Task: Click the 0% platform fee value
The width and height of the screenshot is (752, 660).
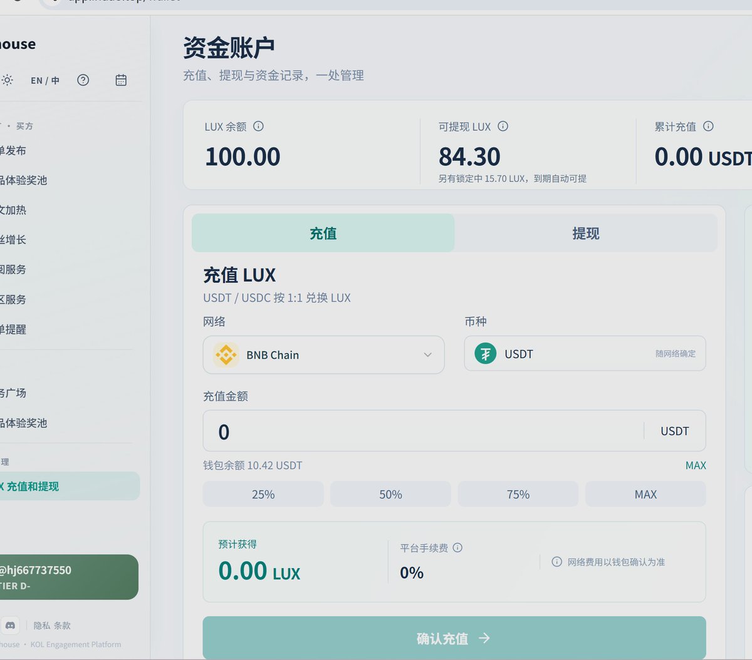Action: 412,572
